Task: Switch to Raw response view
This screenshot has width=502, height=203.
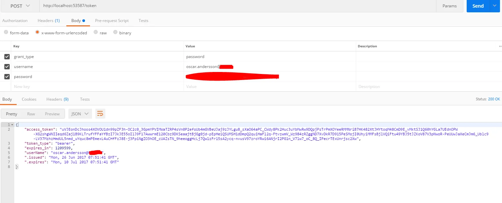Action: (31, 114)
